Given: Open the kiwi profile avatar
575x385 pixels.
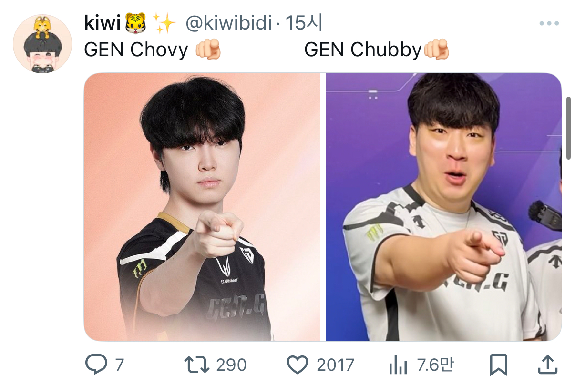Looking at the screenshot, I should click(42, 43).
